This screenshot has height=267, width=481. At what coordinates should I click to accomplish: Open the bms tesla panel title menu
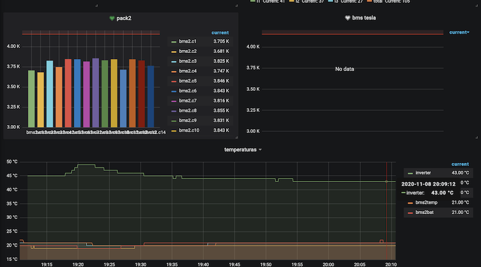click(364, 18)
